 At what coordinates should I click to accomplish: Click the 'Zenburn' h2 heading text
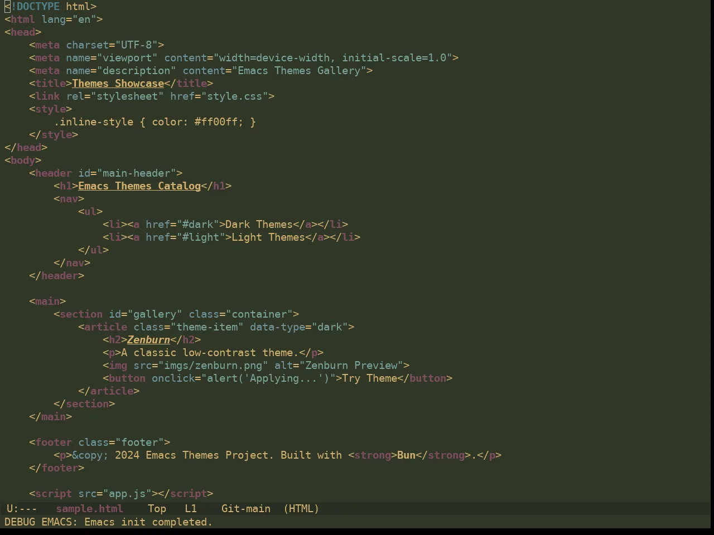(x=148, y=340)
